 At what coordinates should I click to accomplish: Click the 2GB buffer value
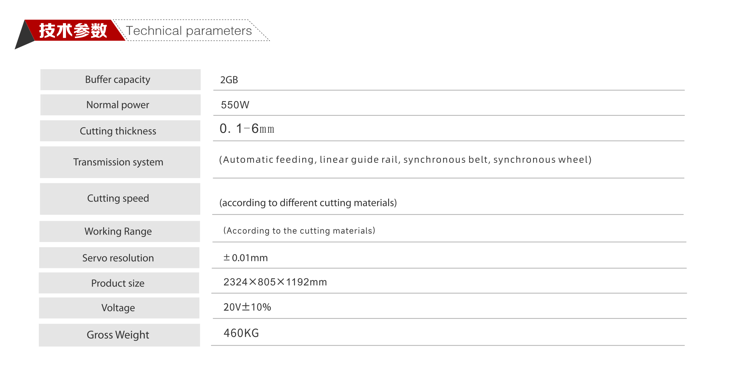tap(229, 80)
